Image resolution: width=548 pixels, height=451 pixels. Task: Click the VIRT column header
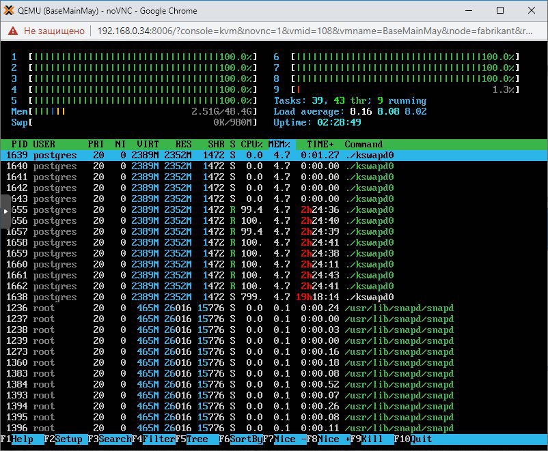coord(148,144)
